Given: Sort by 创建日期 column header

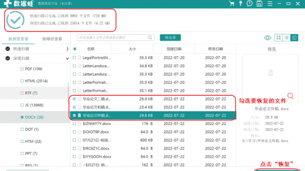Looking at the screenshot, I should 174,49.
